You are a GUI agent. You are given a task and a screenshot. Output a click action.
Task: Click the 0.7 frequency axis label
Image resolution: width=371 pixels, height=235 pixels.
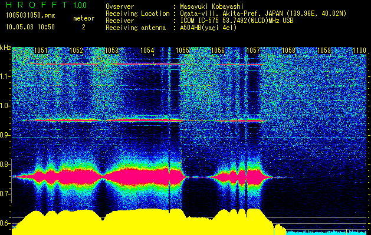tap(5, 194)
